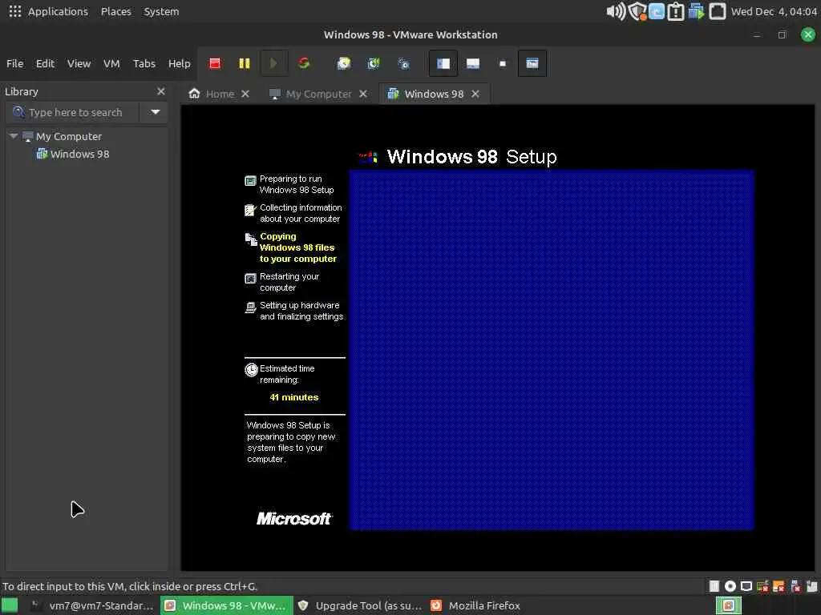Screen dimensions: 821x615
Task: Click the grayed Power On play button
Action: [x=273, y=63]
